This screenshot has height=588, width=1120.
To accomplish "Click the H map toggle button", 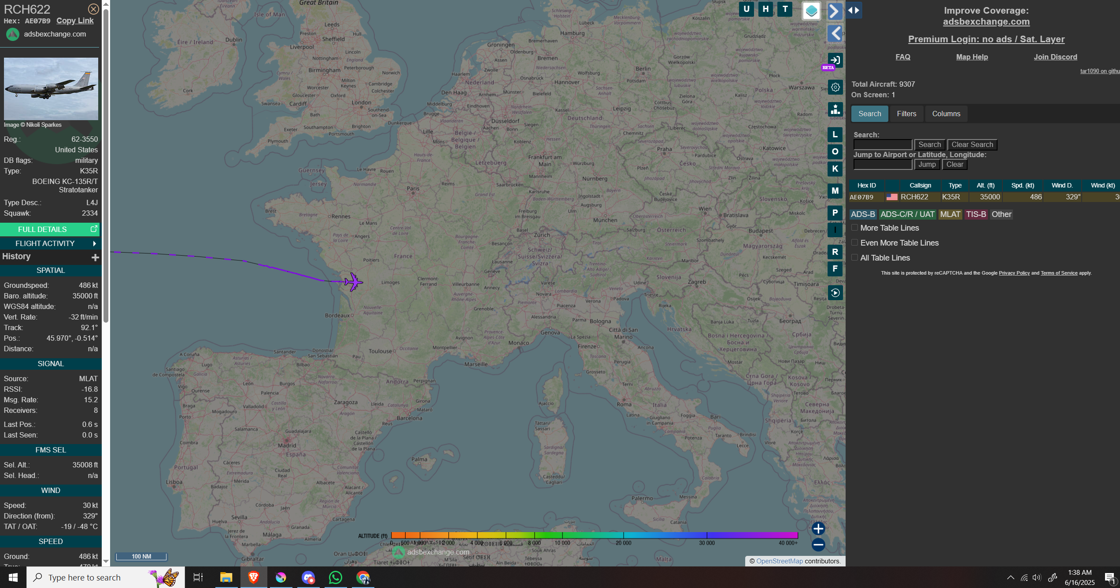I will click(765, 9).
